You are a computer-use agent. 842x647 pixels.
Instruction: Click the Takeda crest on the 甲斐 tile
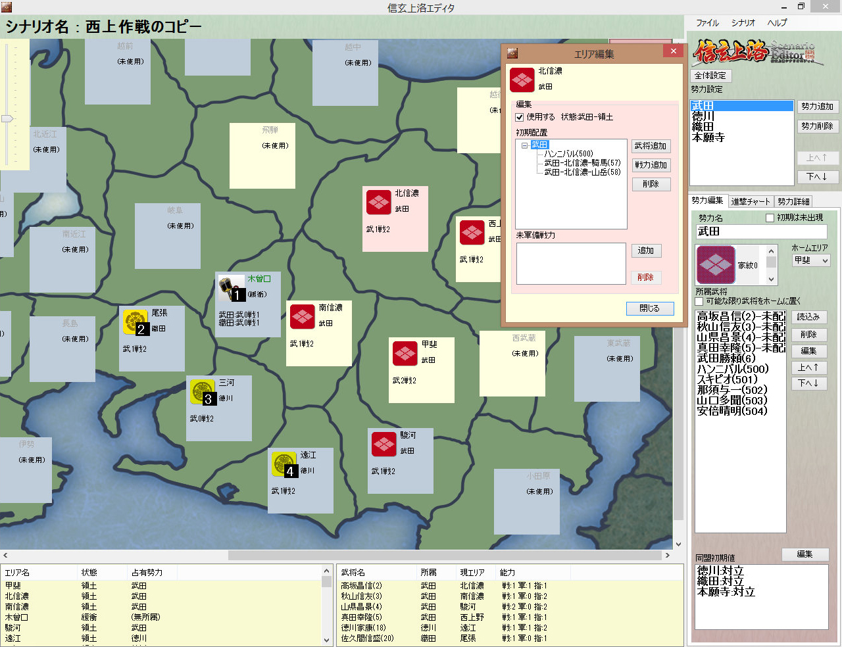405,353
